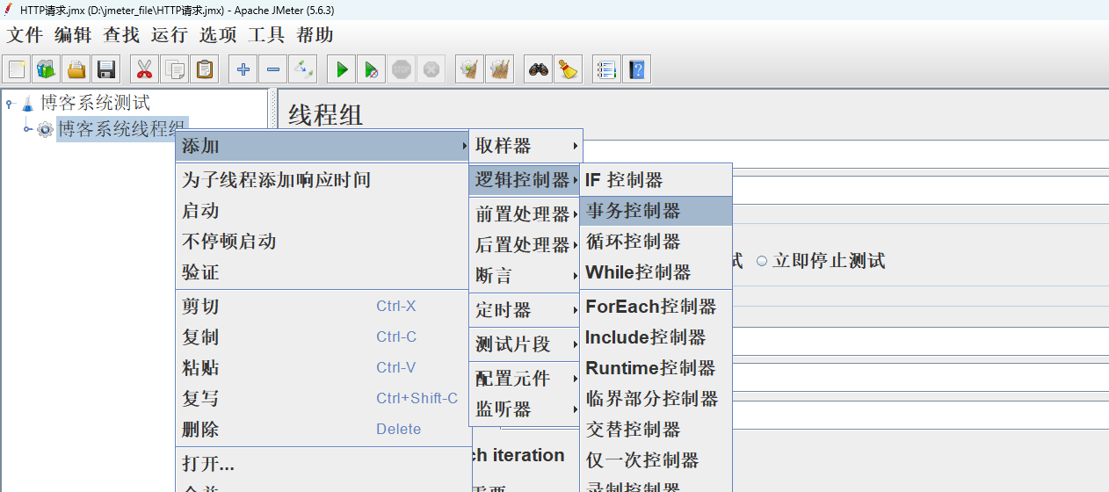Click the Copy toolbar icon
This screenshot has width=1109, height=492.
click(175, 69)
